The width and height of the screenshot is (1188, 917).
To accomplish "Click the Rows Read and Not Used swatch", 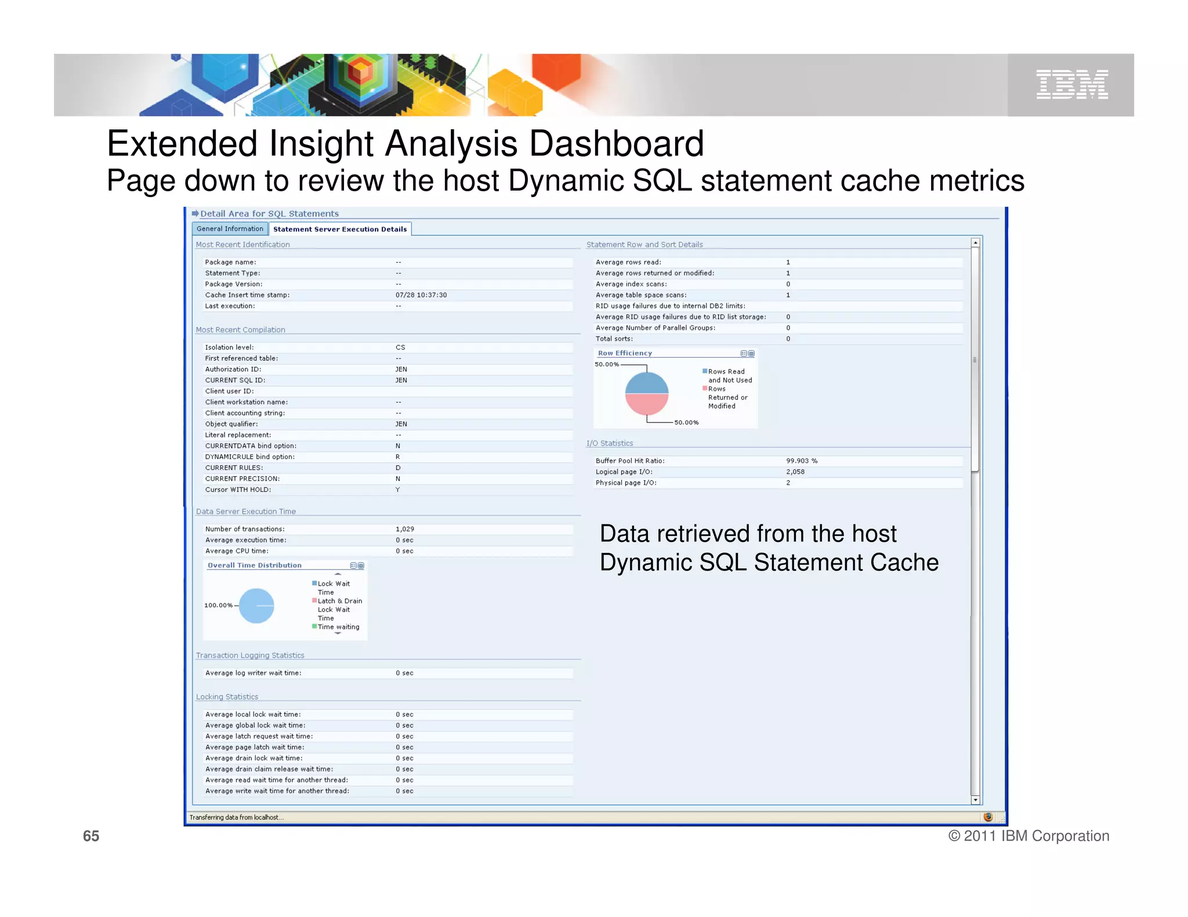I will [x=705, y=371].
